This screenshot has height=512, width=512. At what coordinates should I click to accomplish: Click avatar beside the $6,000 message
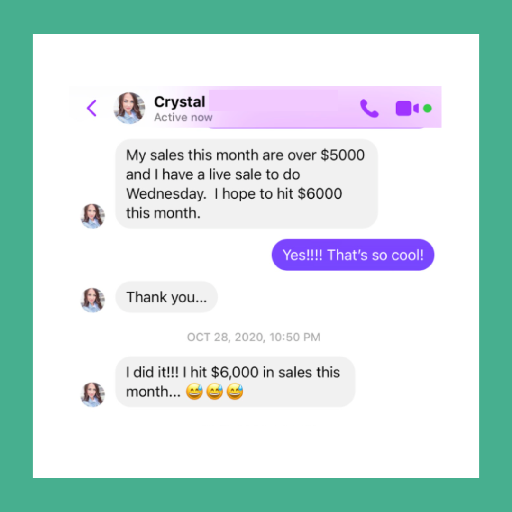pyautogui.click(x=93, y=394)
